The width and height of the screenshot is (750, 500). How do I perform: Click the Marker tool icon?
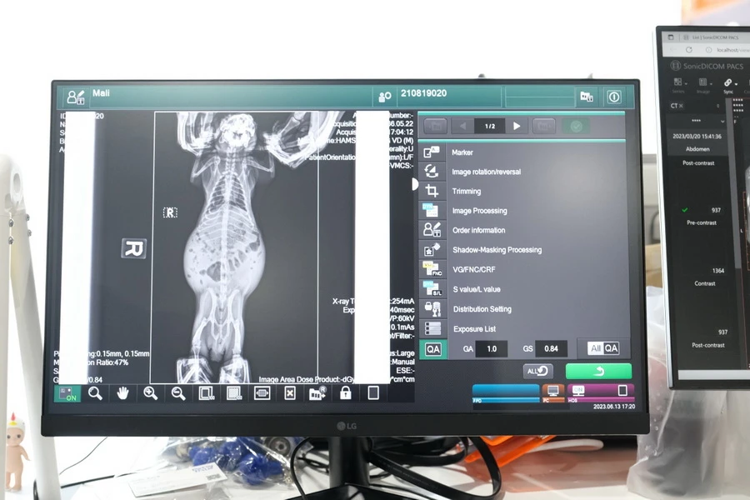[431, 152]
